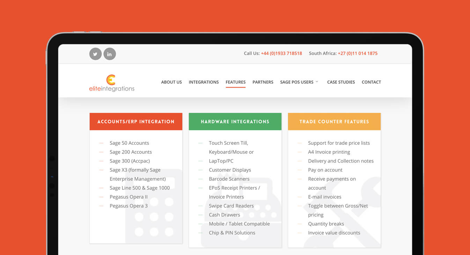This screenshot has height=255, width=470.
Task: Click Support for trade price lists
Action: pyautogui.click(x=339, y=143)
